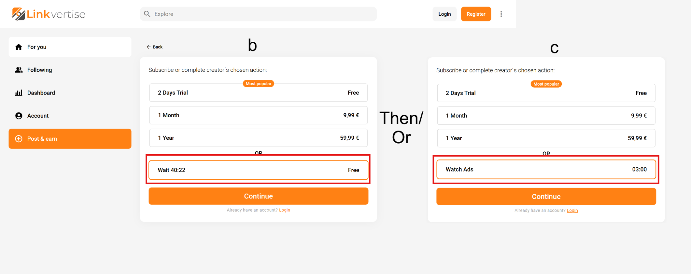Go to the Dashboard menu item
The image size is (691, 274).
[41, 93]
